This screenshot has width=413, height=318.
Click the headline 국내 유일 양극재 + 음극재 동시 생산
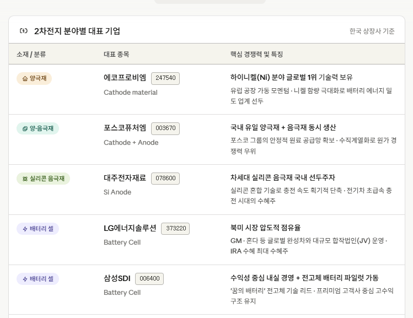point(283,127)
